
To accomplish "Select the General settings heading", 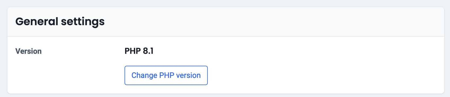I will (x=60, y=21).
